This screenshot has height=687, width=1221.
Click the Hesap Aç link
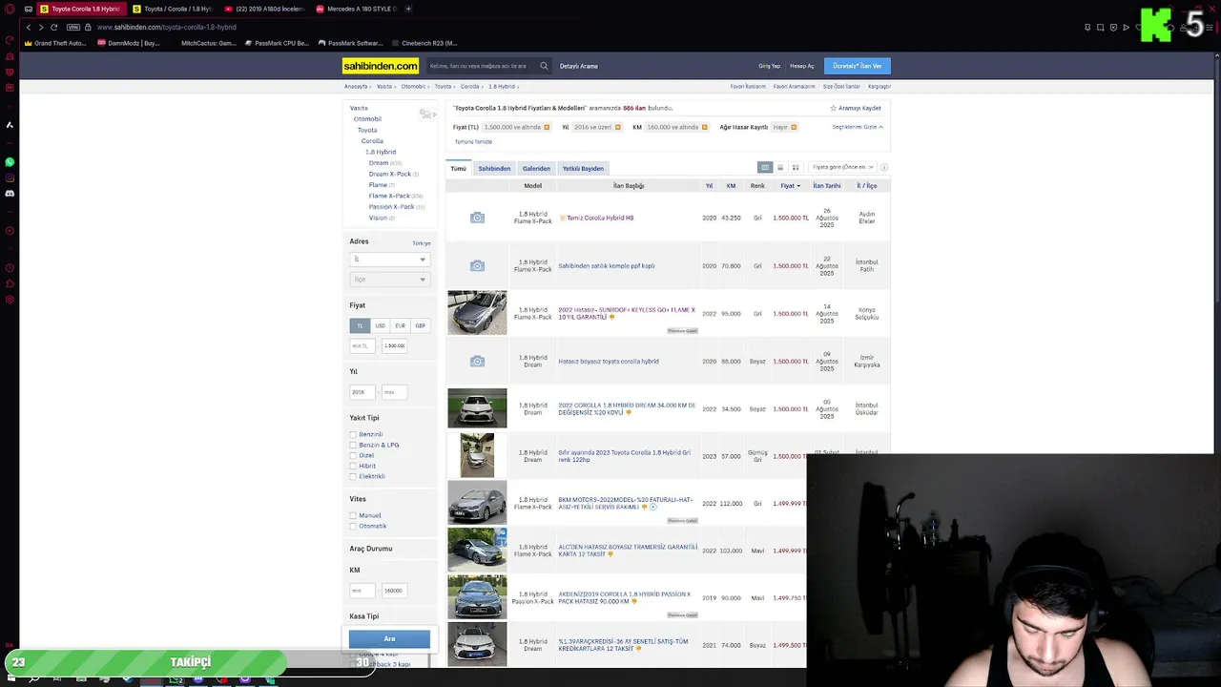click(801, 66)
